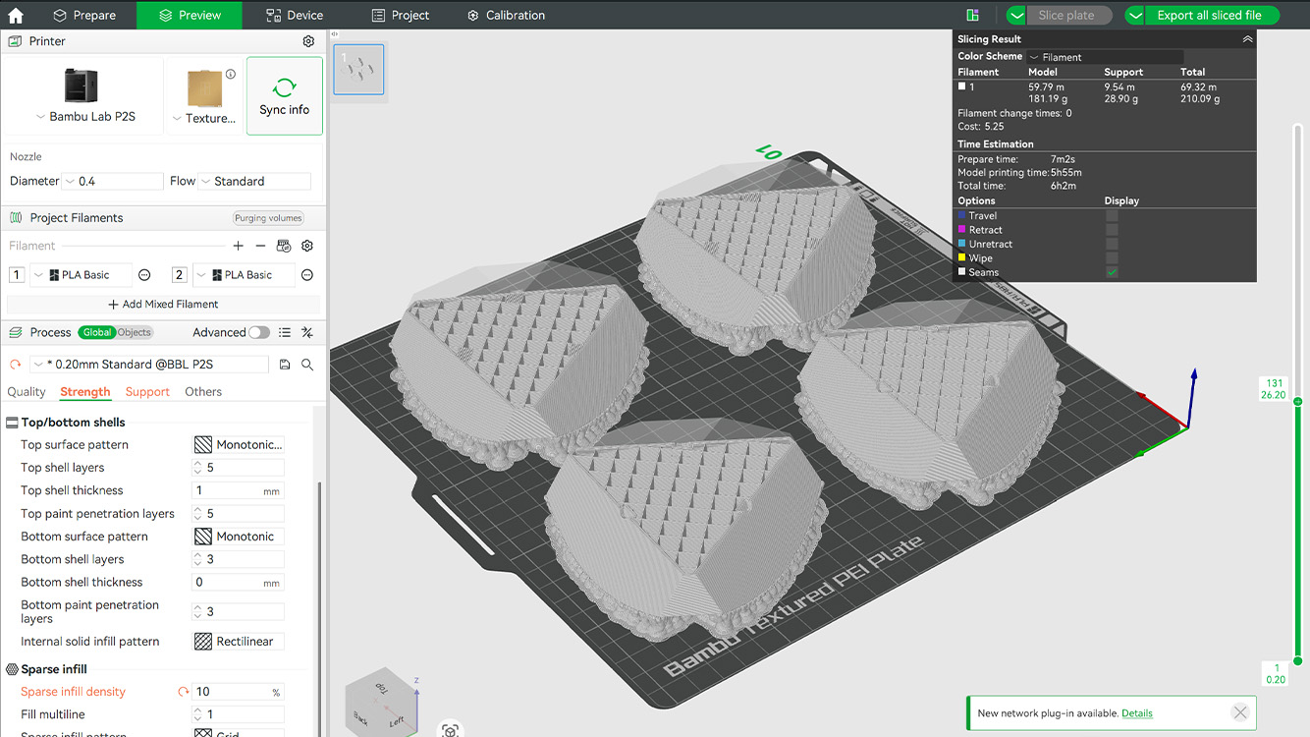
Task: Uncheck the Seams display checkbox
Action: tap(1112, 272)
